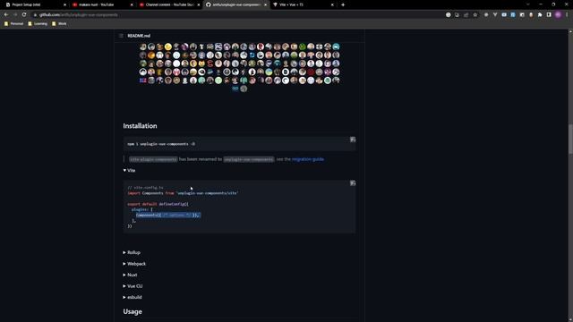Click the vite-plugin-components inline code
Image resolution: width=573 pixels, height=322 pixels.
pyautogui.click(x=153, y=159)
